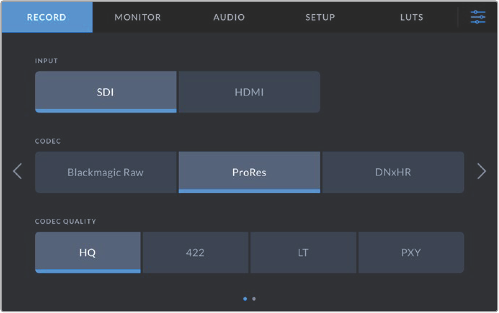This screenshot has width=499, height=313.
Task: Select 422 codec quality
Action: pyautogui.click(x=195, y=253)
